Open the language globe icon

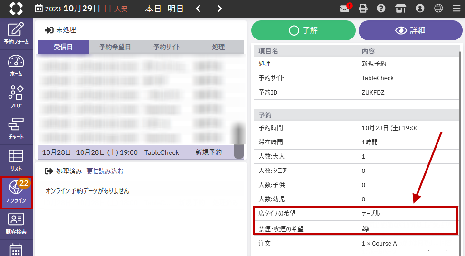coord(438,9)
